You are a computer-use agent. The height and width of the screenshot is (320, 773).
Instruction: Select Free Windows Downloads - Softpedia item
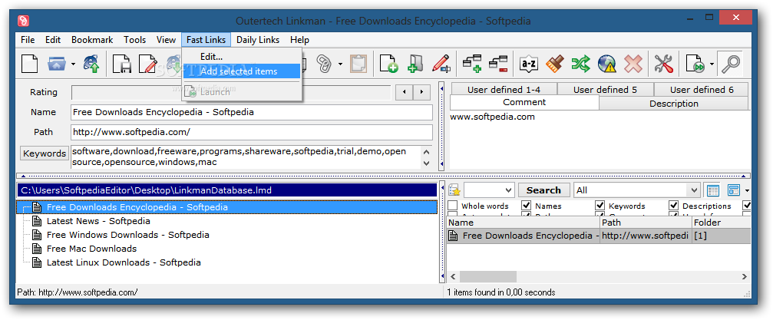[x=127, y=235]
